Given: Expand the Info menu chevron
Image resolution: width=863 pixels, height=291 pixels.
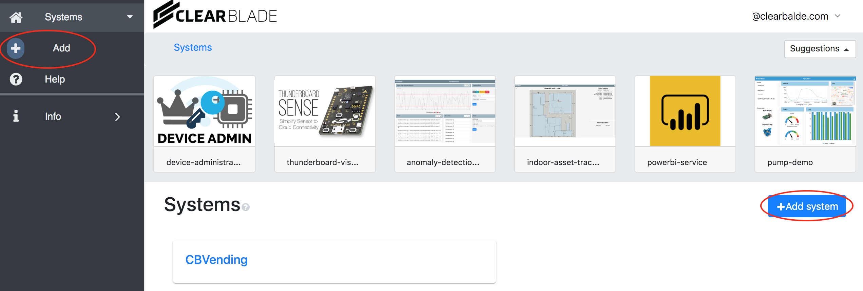Looking at the screenshot, I should click(x=117, y=117).
